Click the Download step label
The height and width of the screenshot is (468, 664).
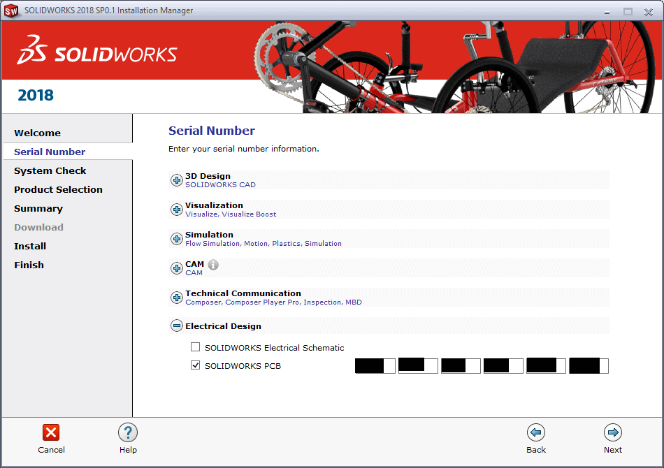[x=38, y=227]
